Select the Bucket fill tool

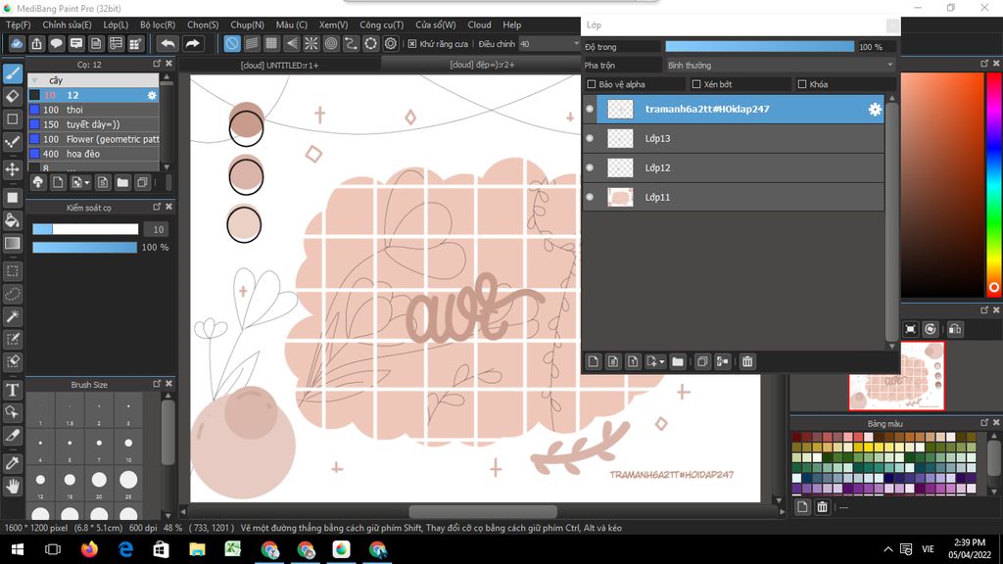tap(13, 220)
